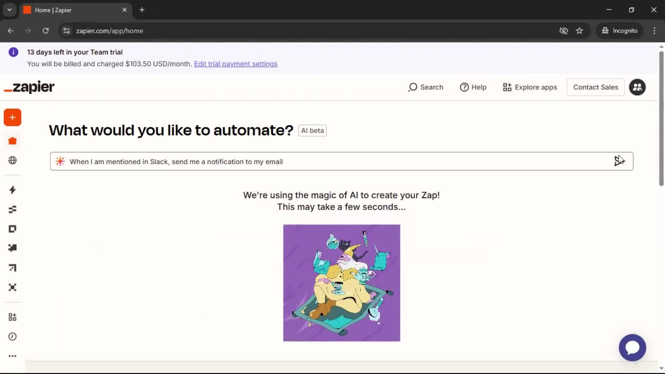Click the send arrow in the prompt box
The height and width of the screenshot is (374, 665).
[x=619, y=161]
